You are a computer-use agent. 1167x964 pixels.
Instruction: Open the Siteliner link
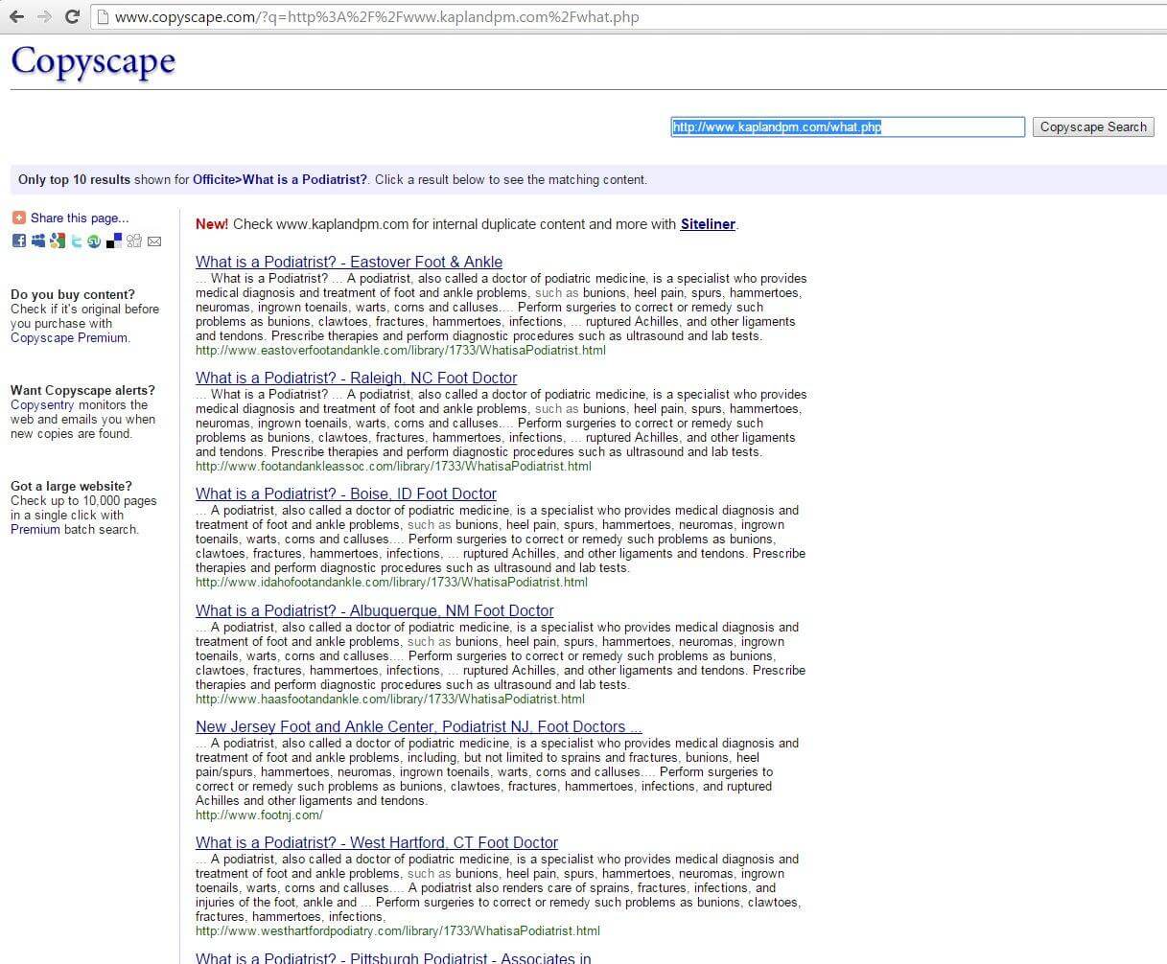point(708,224)
